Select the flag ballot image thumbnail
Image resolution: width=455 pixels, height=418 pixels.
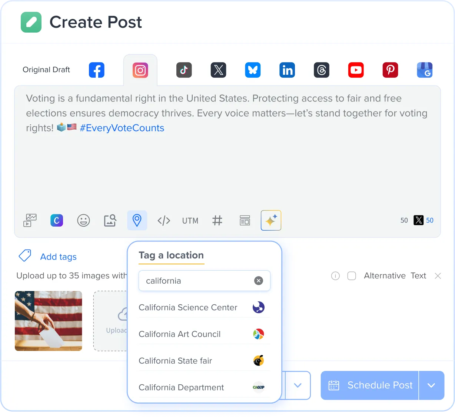[49, 321]
